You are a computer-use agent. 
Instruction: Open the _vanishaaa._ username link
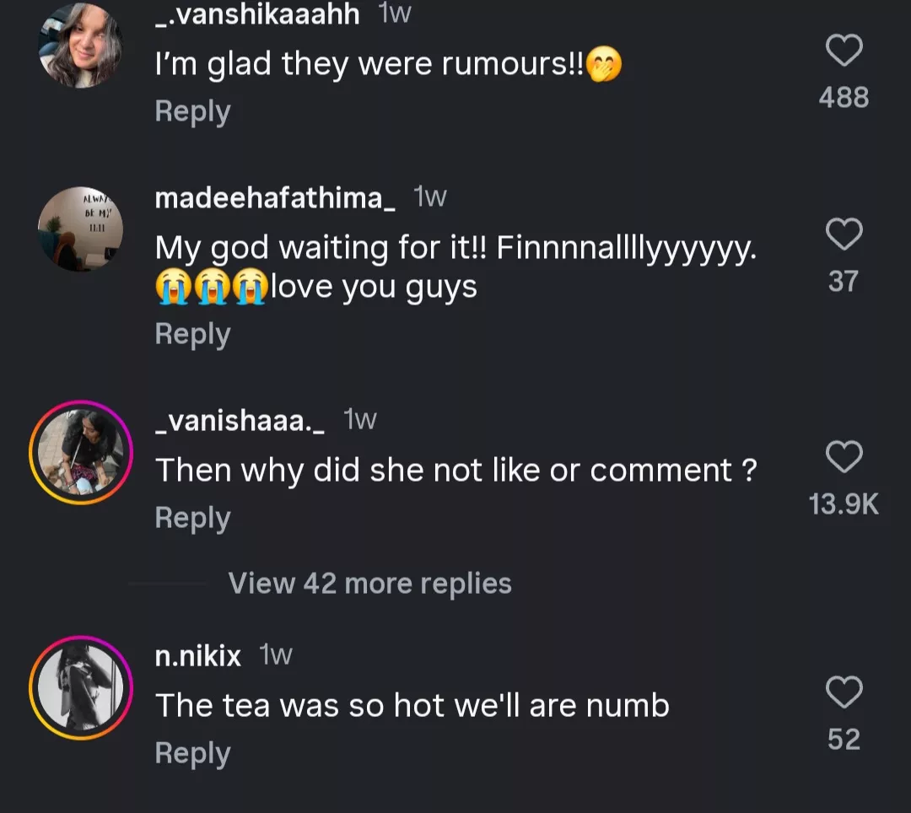(240, 420)
